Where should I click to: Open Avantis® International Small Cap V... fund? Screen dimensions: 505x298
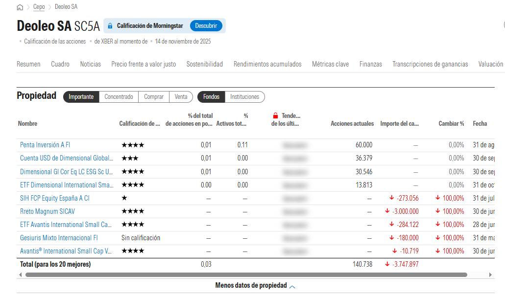click(66, 251)
